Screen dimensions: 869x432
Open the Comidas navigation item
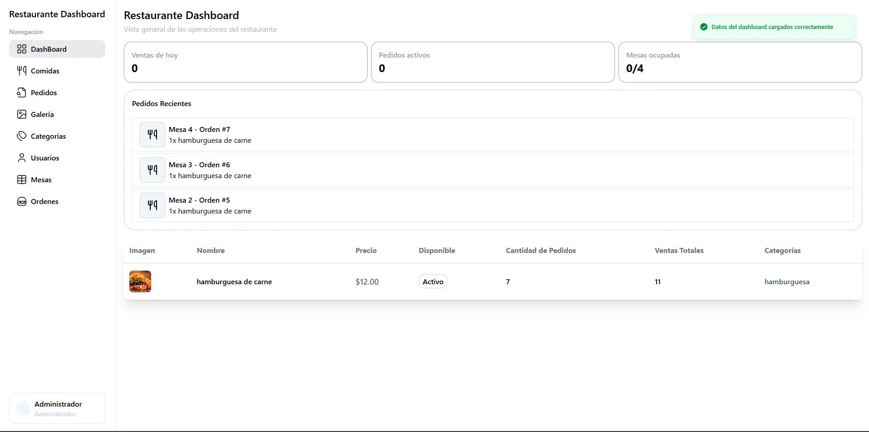[x=45, y=71]
